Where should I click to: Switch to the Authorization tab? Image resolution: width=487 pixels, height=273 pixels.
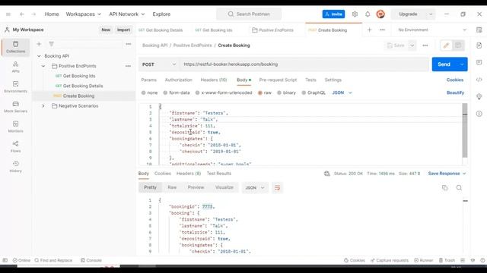(178, 80)
